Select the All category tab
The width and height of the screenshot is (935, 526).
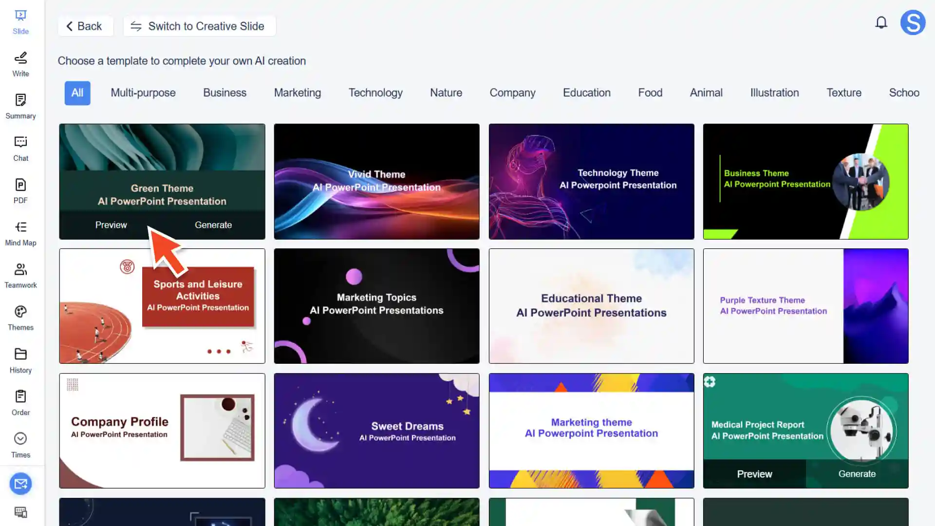(x=77, y=93)
